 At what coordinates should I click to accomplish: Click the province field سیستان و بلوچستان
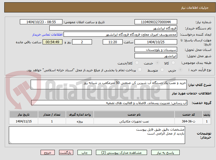pyautogui.click(x=156, y=50)
